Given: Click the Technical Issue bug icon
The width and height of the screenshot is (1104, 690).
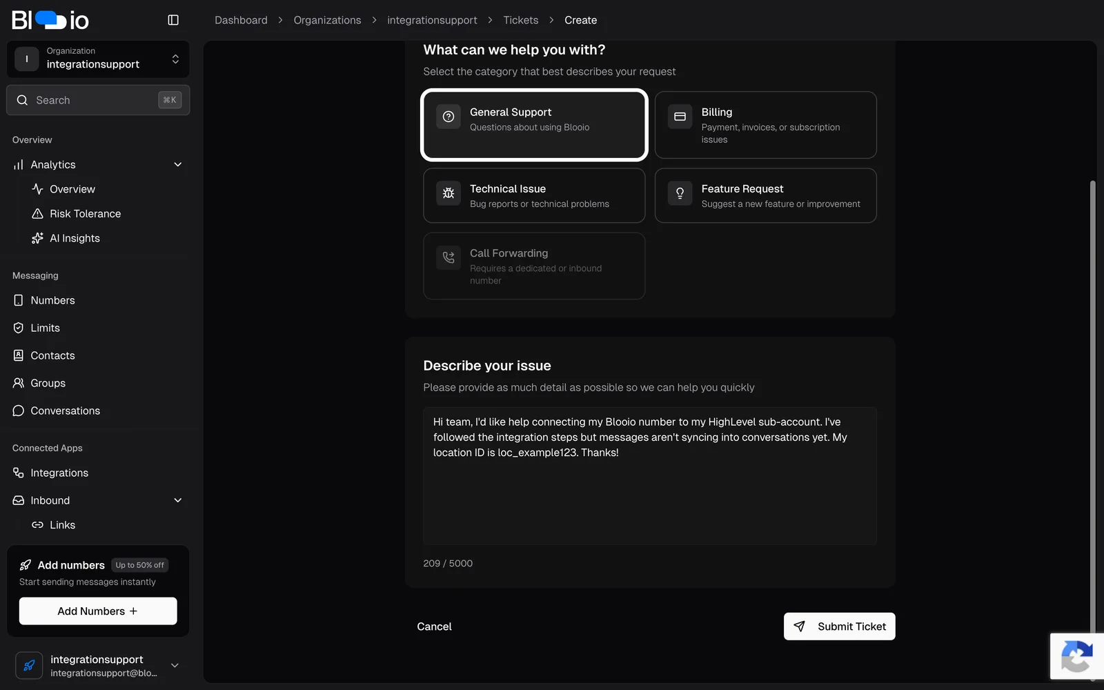Looking at the screenshot, I should click(x=448, y=193).
